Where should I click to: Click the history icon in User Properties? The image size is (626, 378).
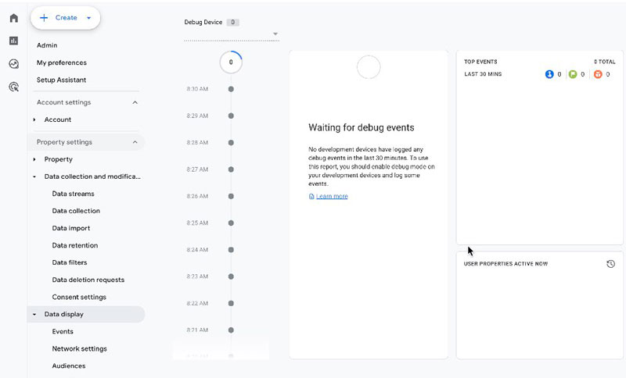click(x=610, y=264)
